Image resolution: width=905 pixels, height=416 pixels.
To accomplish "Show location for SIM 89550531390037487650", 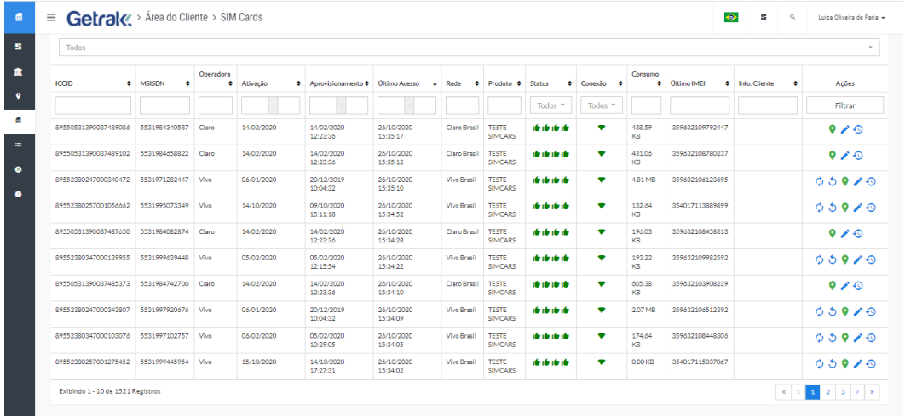I will pyautogui.click(x=832, y=233).
